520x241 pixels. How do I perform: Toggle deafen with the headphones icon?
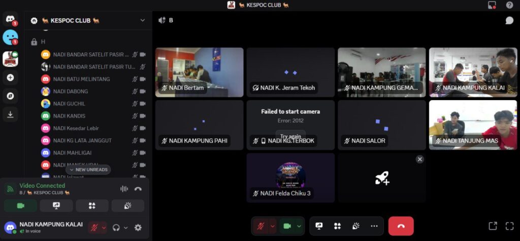click(116, 228)
